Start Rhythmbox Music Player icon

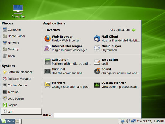pyautogui.click(x=97, y=48)
